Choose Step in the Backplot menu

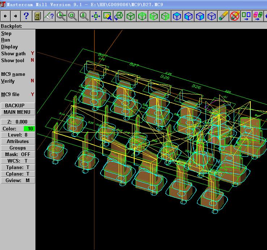tap(6, 33)
